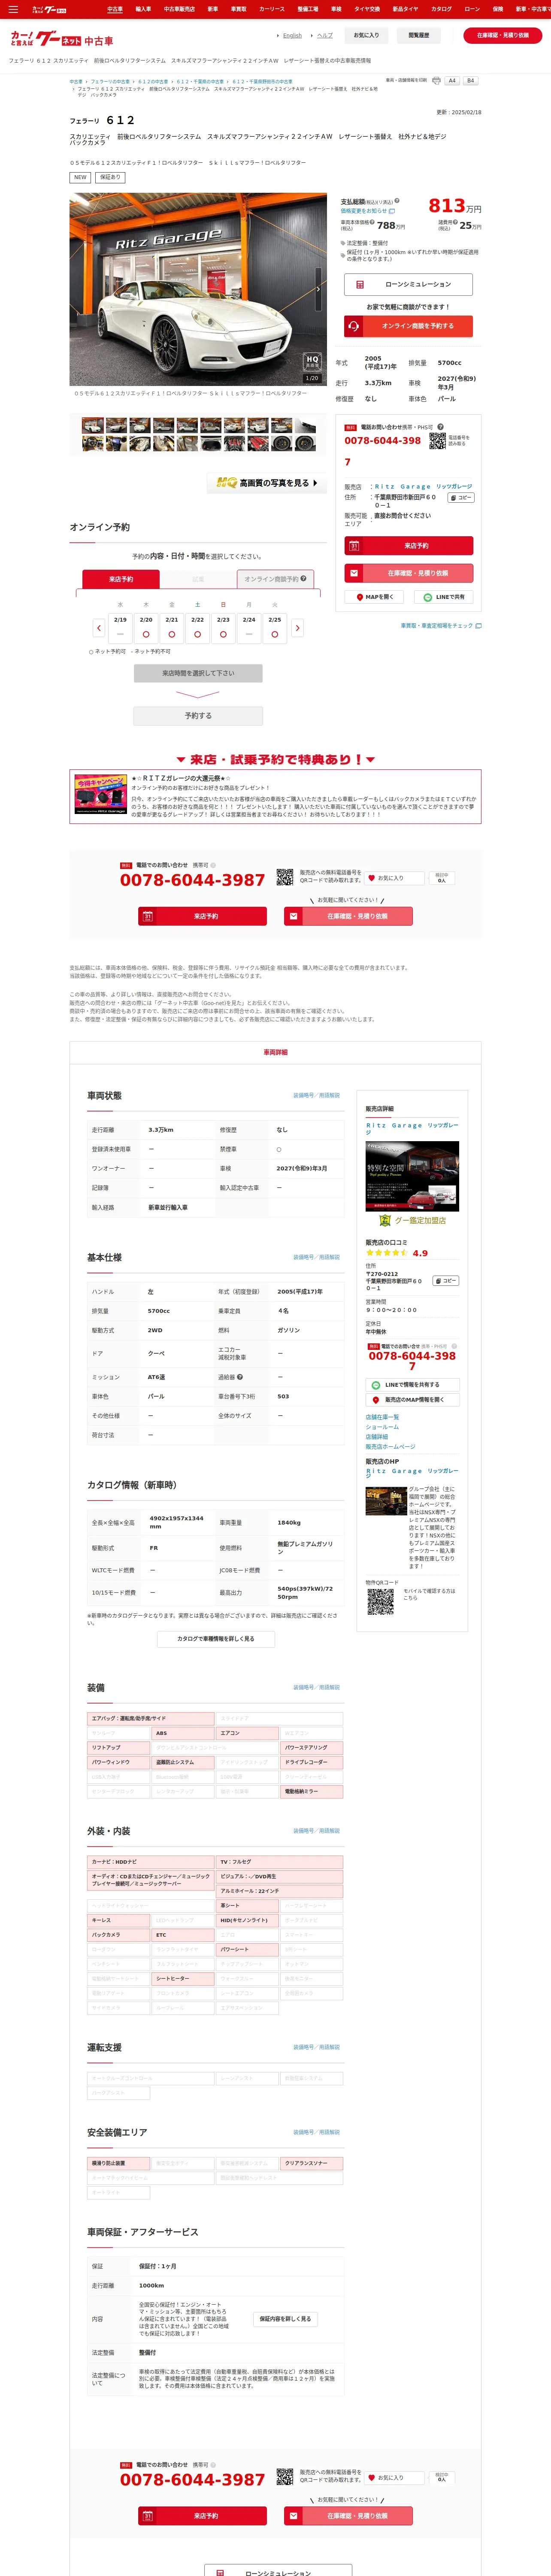Click オンライン商談を予約する
551x2576 pixels.
pyautogui.click(x=408, y=326)
